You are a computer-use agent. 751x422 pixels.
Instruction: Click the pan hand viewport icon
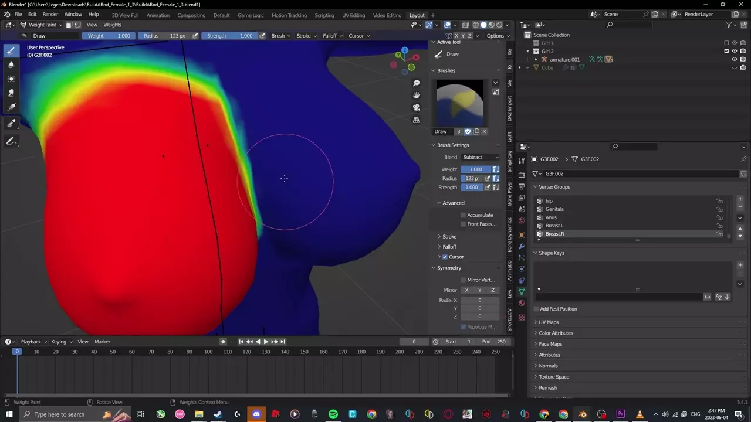416,96
